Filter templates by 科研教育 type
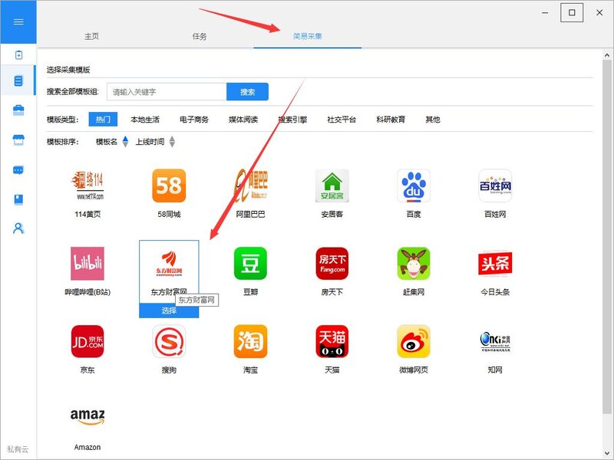Viewport: 614px width, 460px height. tap(391, 120)
